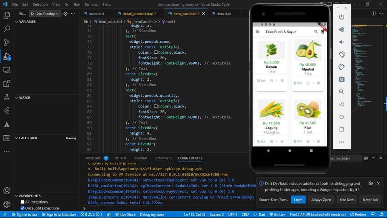
Task: Click Beli button on Bayam card
Action: [x=261, y=81]
